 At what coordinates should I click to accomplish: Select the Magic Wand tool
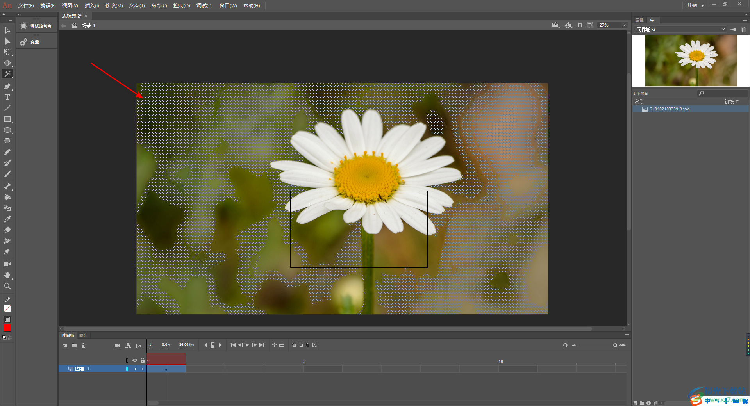point(7,74)
